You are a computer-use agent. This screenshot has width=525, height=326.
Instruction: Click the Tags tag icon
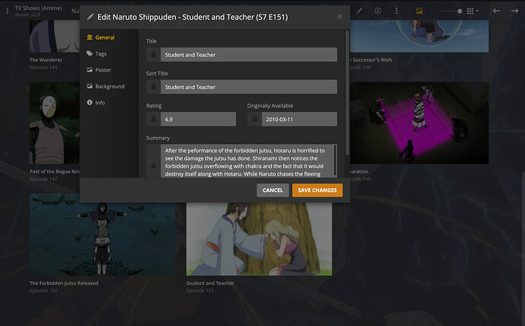coord(89,53)
